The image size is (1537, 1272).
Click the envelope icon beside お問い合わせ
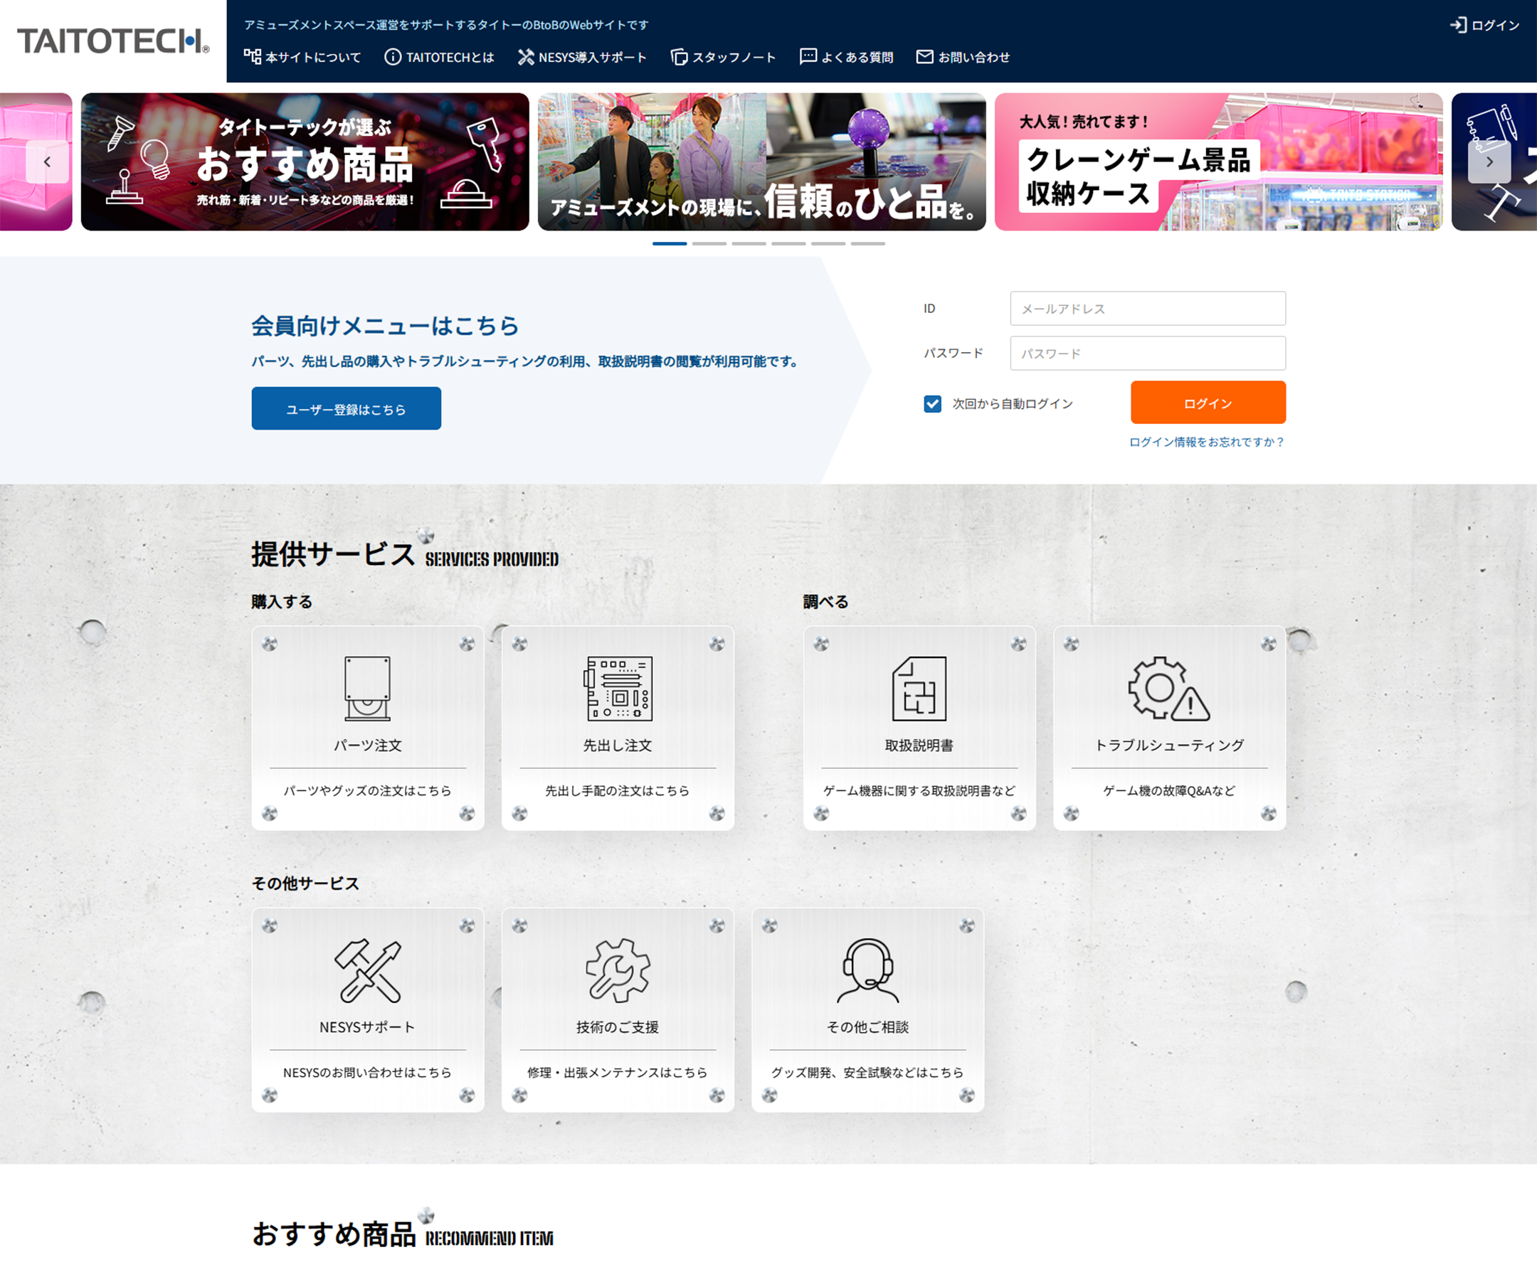pyautogui.click(x=924, y=56)
